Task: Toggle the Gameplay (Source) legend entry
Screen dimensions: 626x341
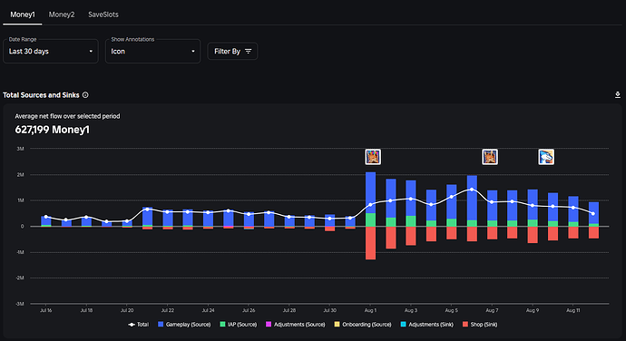Action: coord(184,325)
